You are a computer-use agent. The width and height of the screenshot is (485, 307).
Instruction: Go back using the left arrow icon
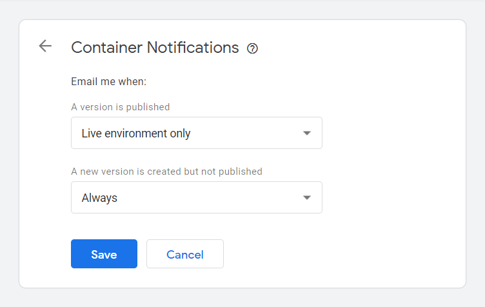(x=45, y=46)
